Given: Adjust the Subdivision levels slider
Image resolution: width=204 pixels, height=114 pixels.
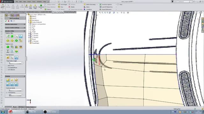Looking at the screenshot, I should point(16,90).
